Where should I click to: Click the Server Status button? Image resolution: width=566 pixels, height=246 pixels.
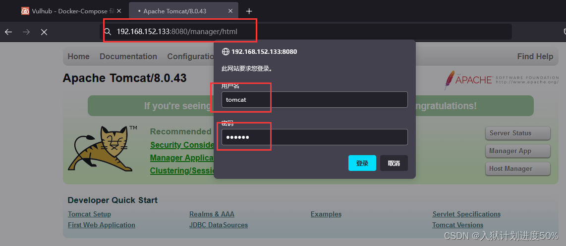[517, 133]
